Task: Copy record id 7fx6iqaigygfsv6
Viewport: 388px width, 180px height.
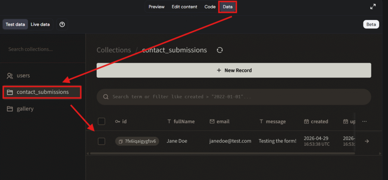Action: tap(120, 141)
